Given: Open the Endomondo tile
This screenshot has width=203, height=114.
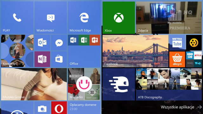Looking at the screenshot, I should pos(119,84).
